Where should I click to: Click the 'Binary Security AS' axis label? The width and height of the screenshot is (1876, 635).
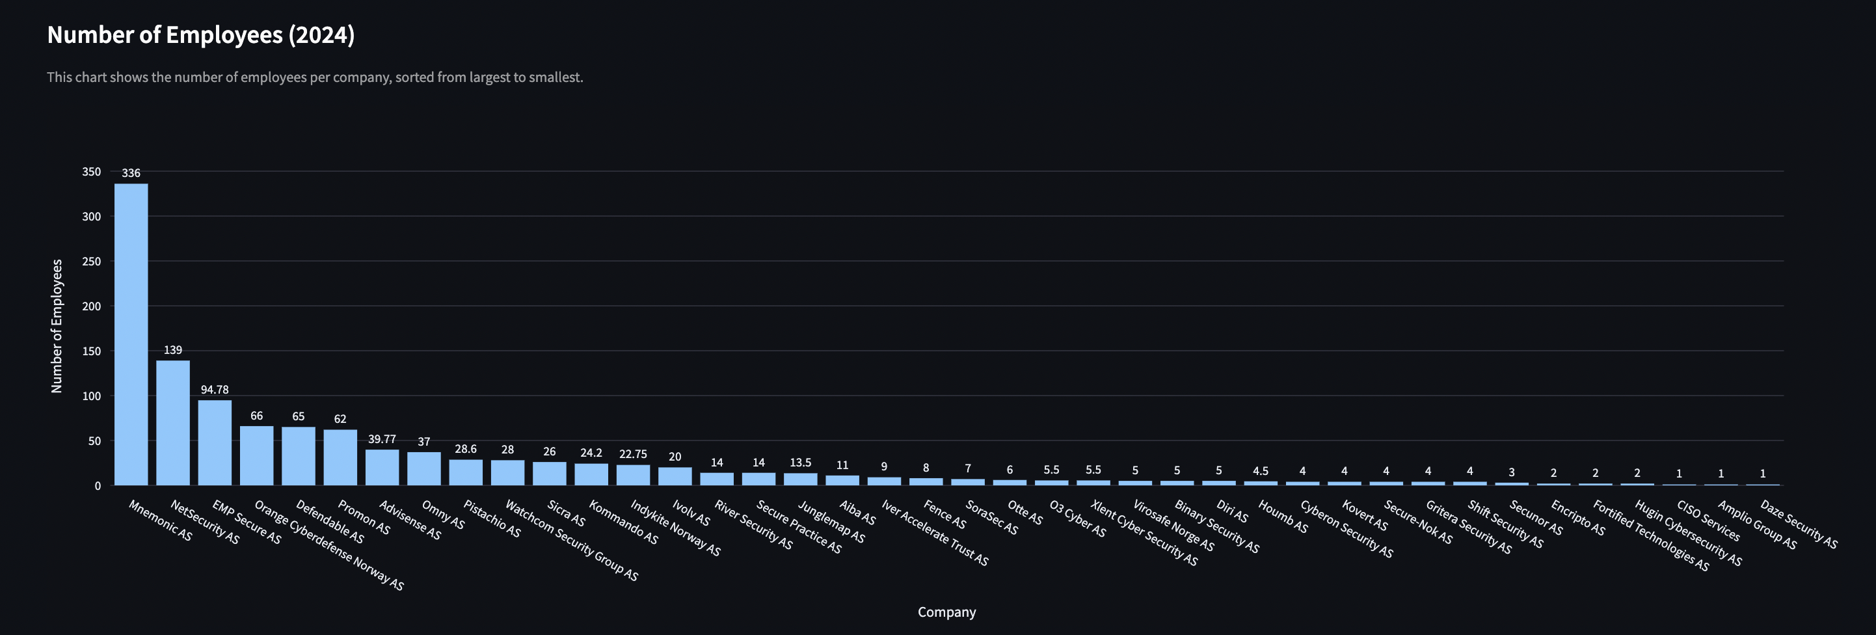pyautogui.click(x=1216, y=526)
